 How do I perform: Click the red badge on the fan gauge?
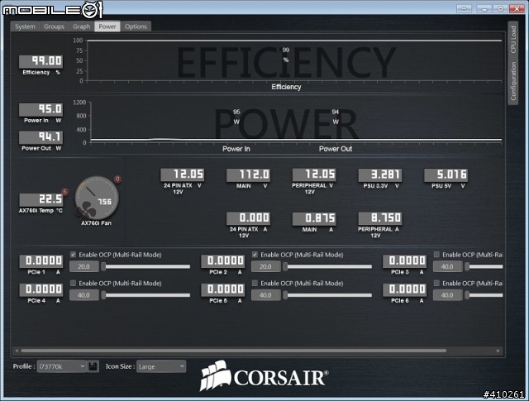(x=117, y=179)
